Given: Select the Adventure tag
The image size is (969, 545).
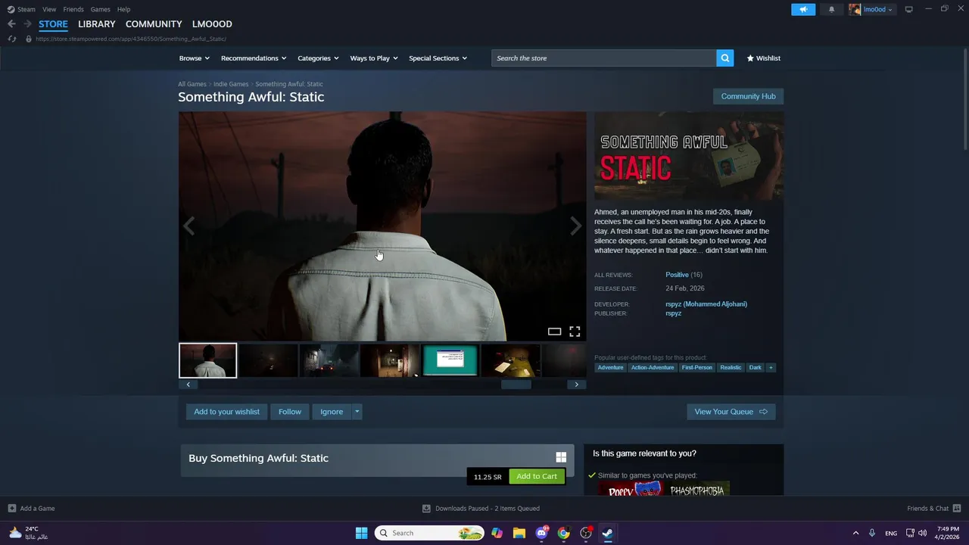Looking at the screenshot, I should (x=610, y=368).
